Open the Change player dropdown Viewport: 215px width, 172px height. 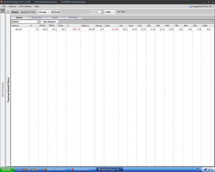click(x=44, y=12)
